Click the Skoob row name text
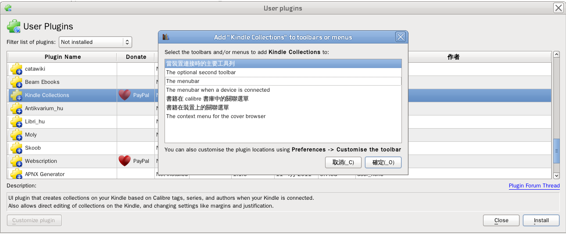 [33, 148]
